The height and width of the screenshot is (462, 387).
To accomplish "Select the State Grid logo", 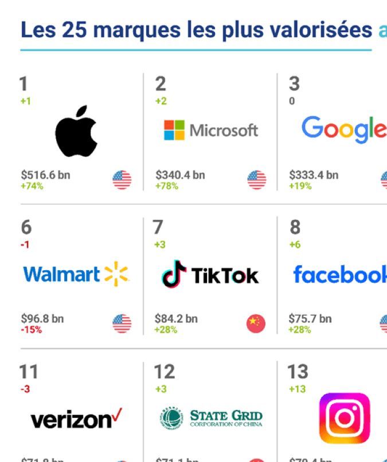I will pos(210,419).
